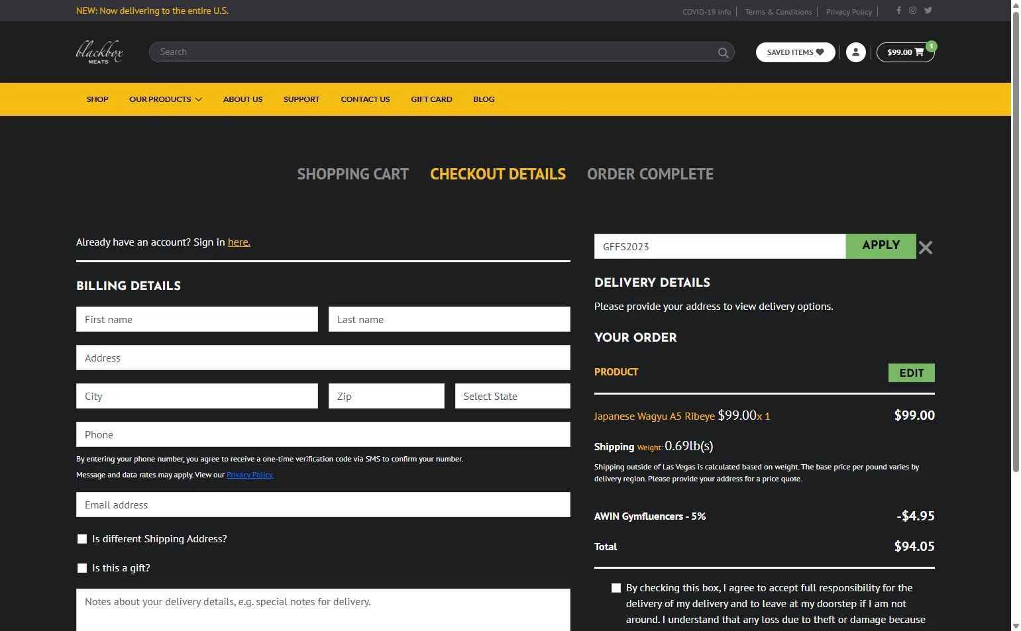Click the blackbox Meats logo

point(99,52)
